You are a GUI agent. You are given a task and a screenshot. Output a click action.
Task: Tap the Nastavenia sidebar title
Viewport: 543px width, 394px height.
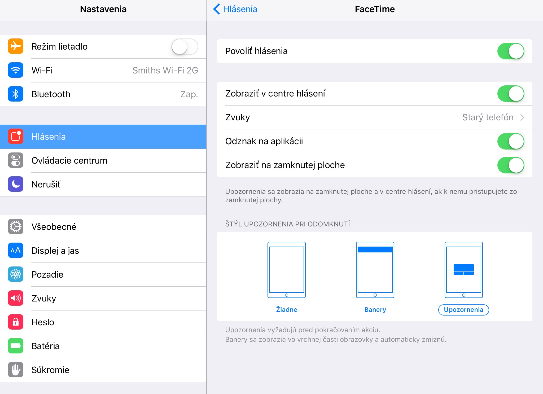(x=103, y=9)
